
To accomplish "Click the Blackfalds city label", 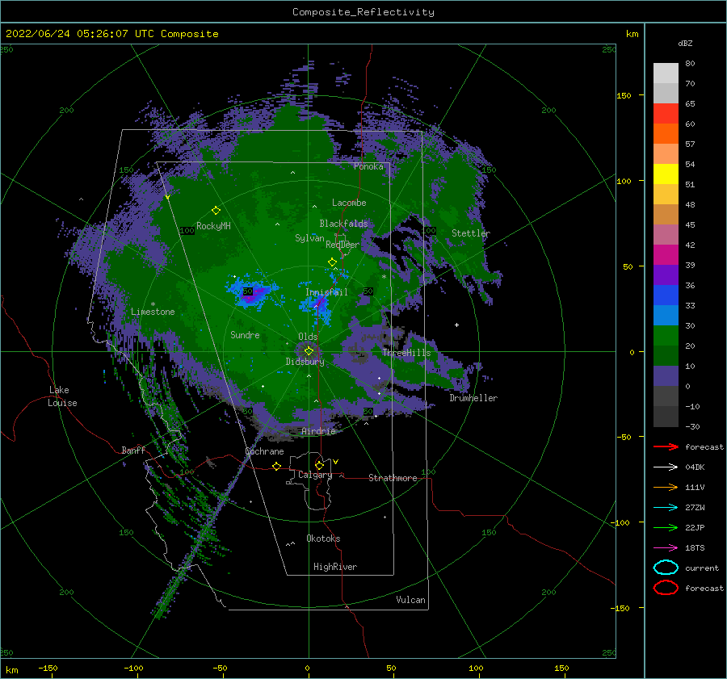I will coord(343,224).
